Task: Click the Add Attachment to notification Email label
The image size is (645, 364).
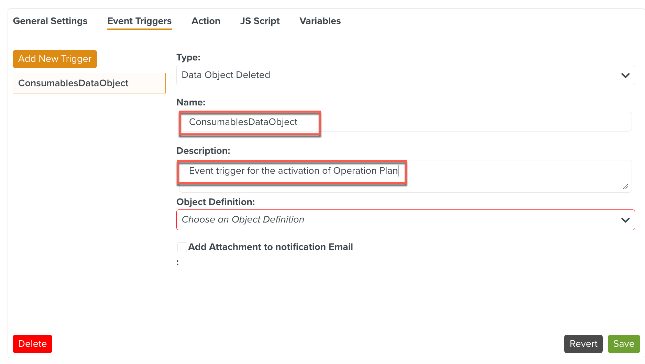Action: (270, 247)
